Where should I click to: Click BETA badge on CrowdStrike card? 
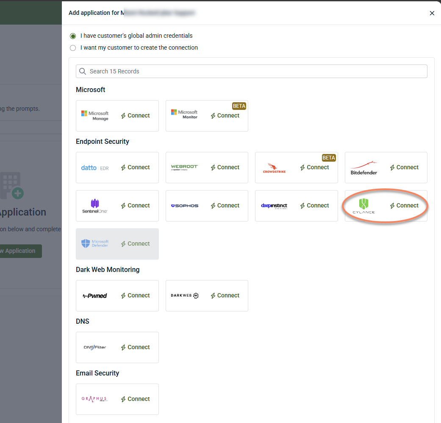pos(329,158)
